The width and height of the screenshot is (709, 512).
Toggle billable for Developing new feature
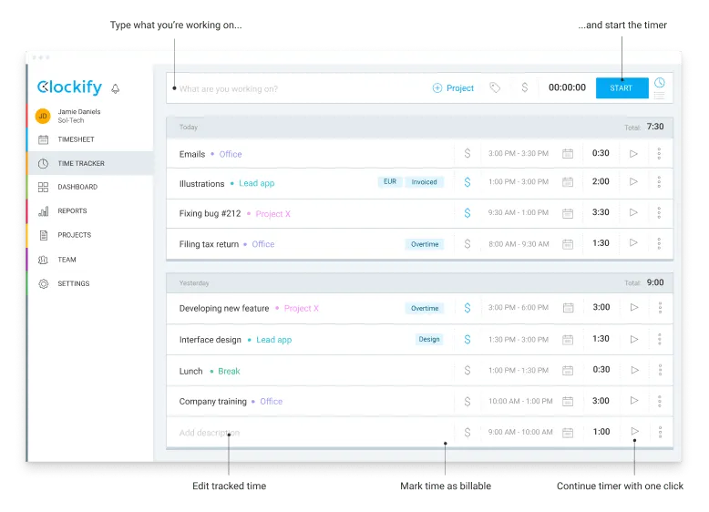pos(468,308)
